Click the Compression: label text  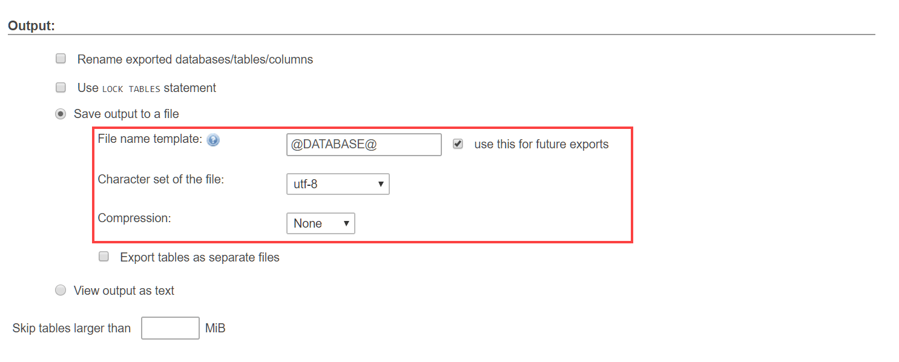click(x=134, y=218)
